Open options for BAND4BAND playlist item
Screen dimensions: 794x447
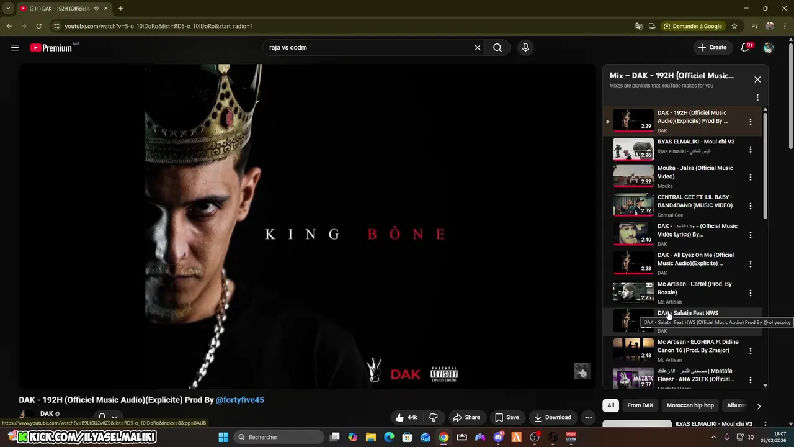pos(751,206)
